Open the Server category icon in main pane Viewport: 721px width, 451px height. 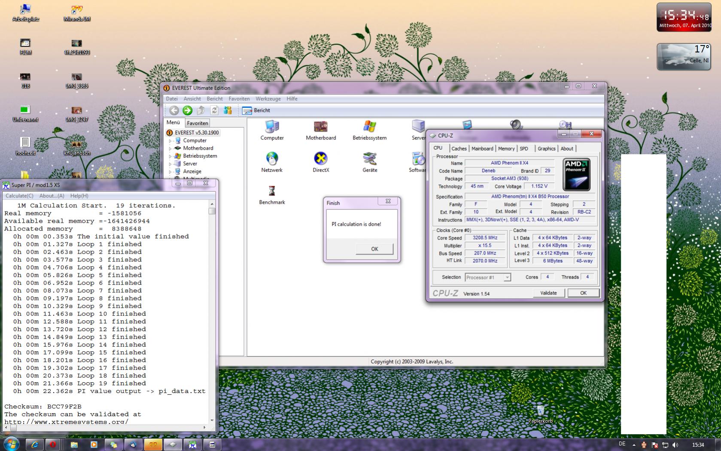[x=418, y=131]
